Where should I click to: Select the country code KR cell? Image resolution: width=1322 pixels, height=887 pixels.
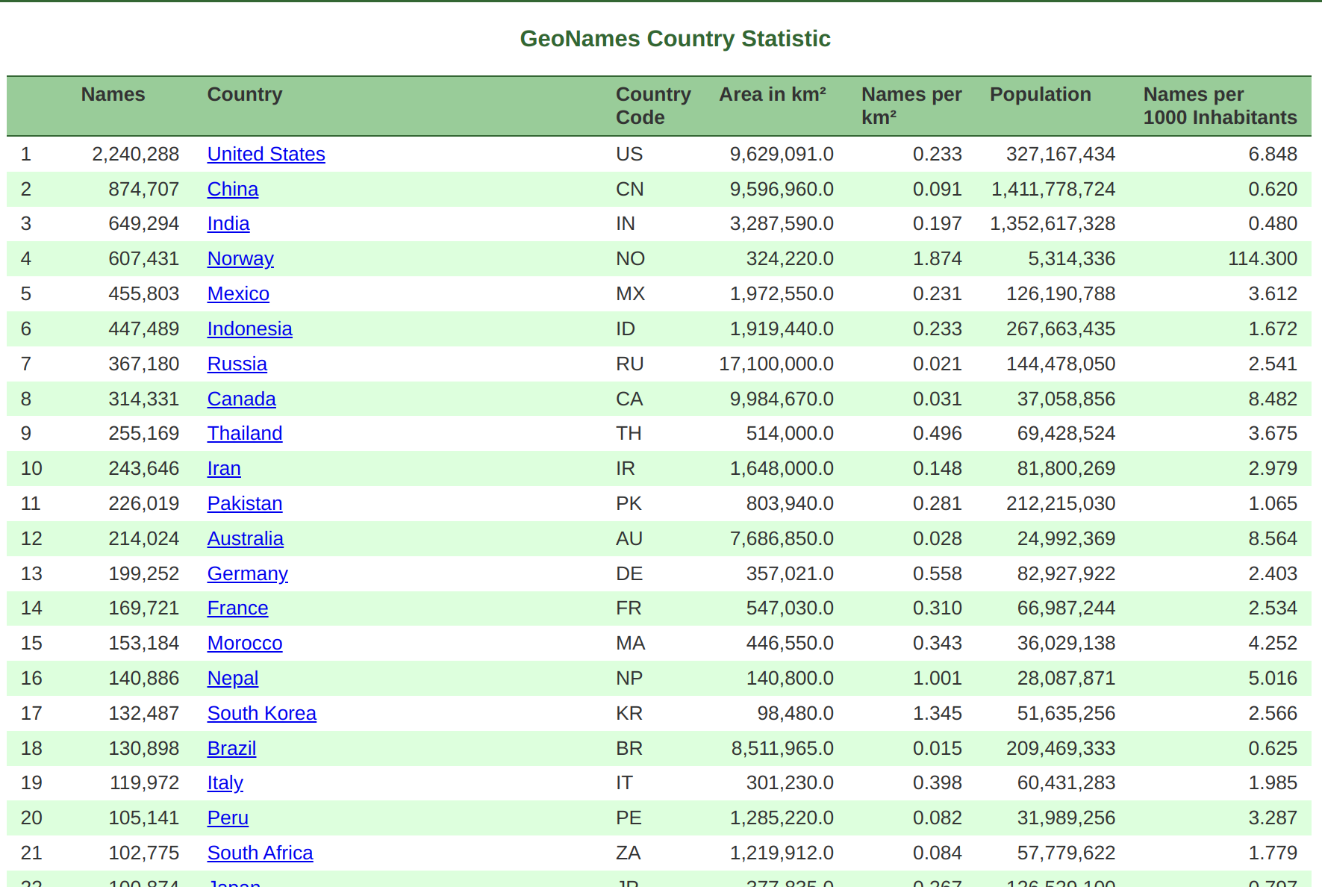(629, 713)
